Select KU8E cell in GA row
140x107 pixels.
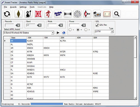click(x=101, y=73)
